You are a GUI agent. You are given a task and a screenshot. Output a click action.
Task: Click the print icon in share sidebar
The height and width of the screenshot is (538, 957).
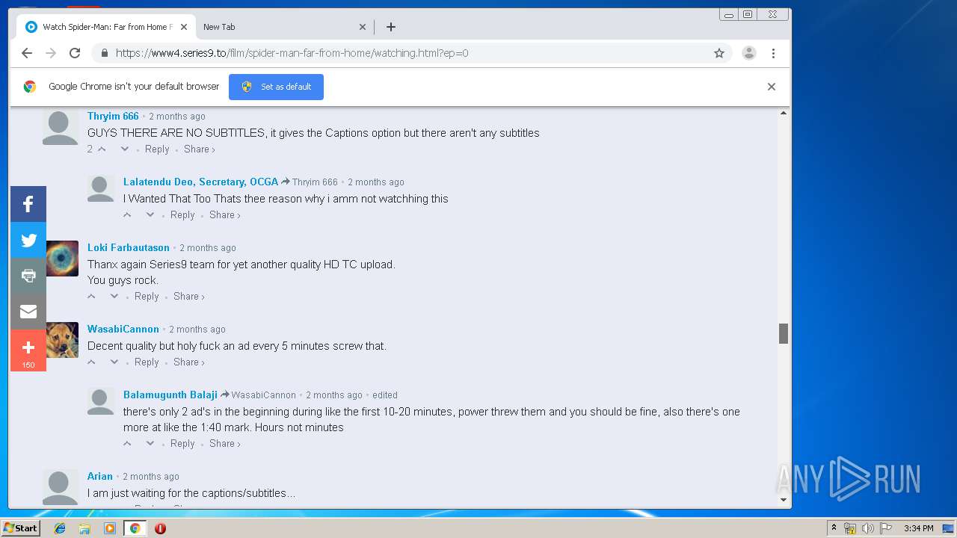coord(28,276)
